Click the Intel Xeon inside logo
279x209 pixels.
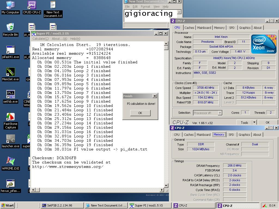click(x=264, y=44)
